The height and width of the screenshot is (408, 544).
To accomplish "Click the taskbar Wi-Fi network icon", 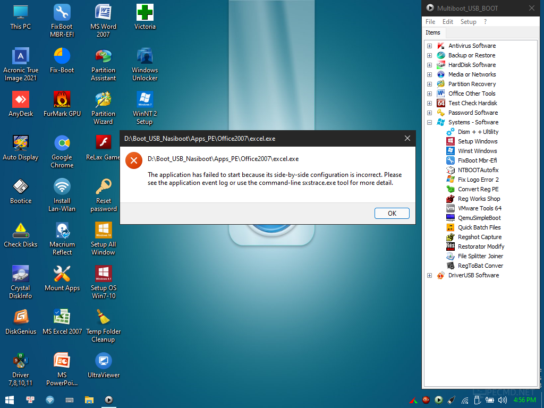I will click(x=50, y=400).
